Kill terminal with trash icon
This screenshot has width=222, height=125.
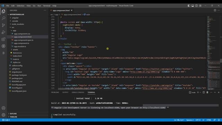pos(207,92)
